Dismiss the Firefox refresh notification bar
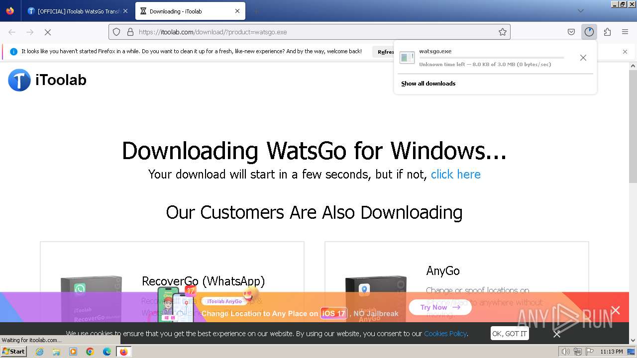Screen dimensions: 637x358 [625, 52]
